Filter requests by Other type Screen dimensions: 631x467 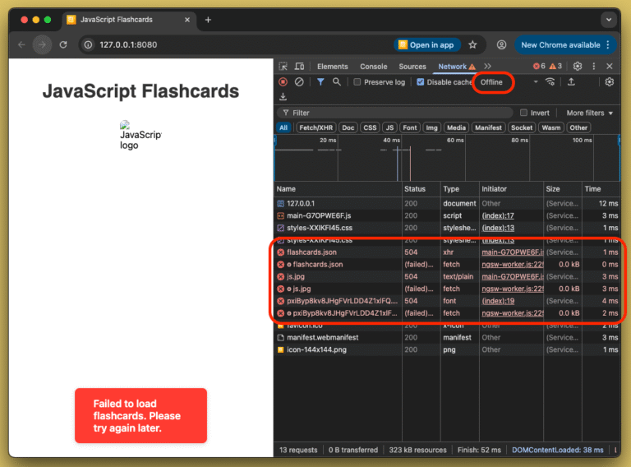click(x=578, y=127)
